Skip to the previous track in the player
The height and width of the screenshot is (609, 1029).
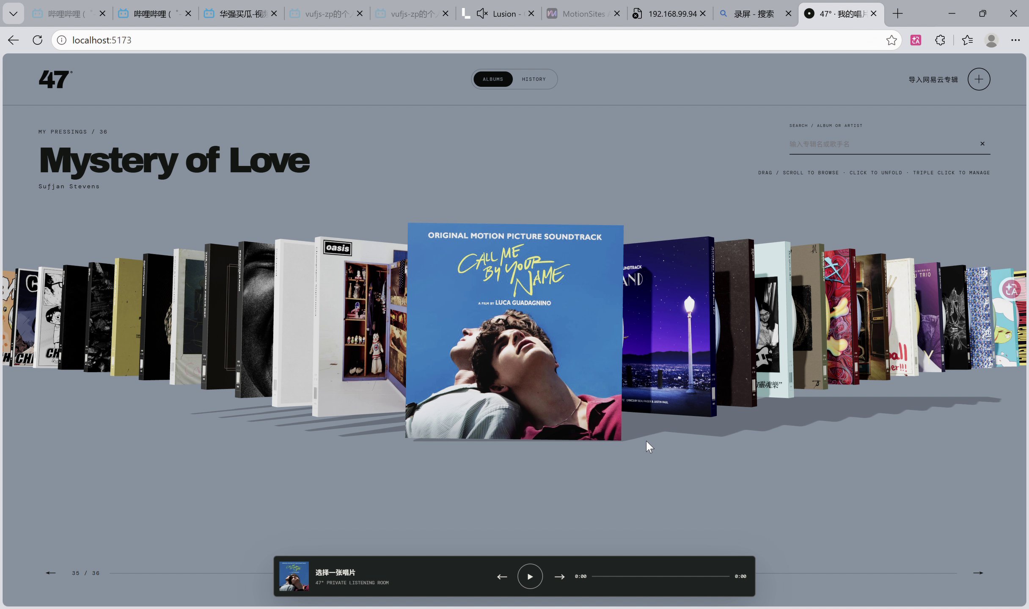coord(502,577)
